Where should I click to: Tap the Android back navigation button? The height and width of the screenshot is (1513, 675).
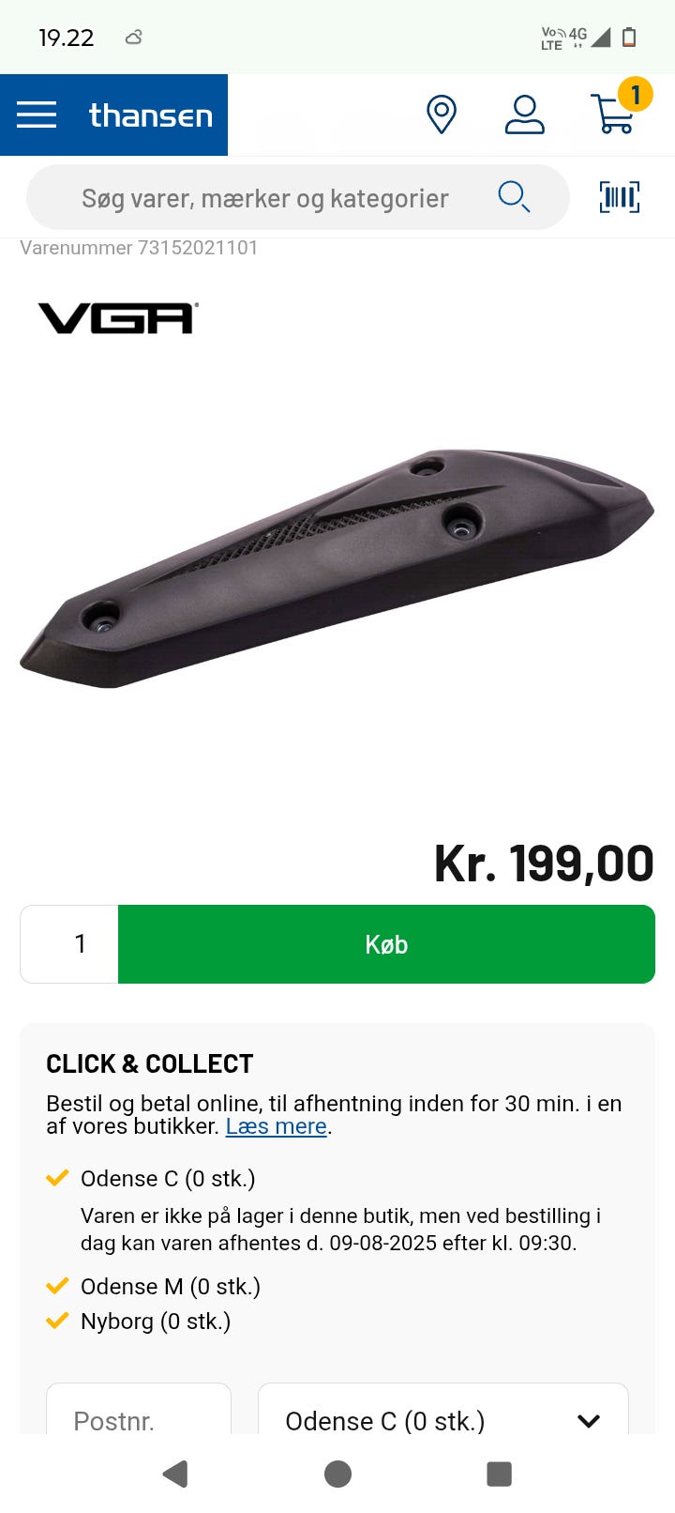tap(175, 1474)
